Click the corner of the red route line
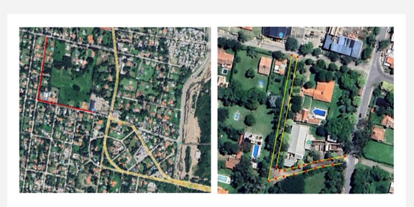414x207 pixels. point(37,100)
